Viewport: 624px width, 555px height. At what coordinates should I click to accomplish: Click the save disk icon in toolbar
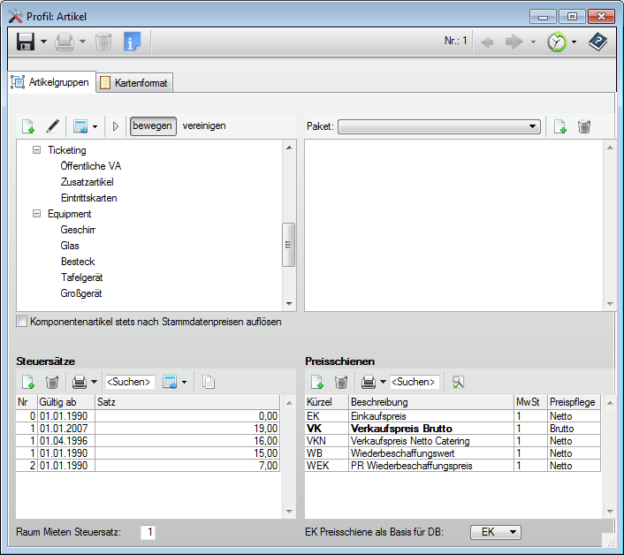click(x=26, y=42)
